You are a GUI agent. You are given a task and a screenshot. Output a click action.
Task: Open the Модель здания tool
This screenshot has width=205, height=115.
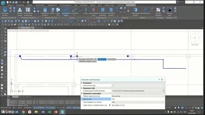pyautogui.click(x=20, y=11)
